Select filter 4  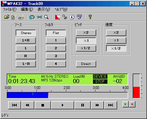pos(56,64)
